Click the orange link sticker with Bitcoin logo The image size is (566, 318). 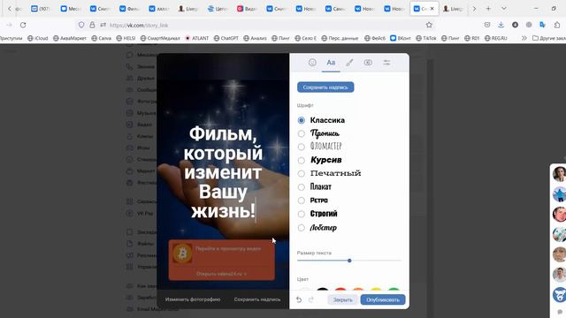coord(222,260)
